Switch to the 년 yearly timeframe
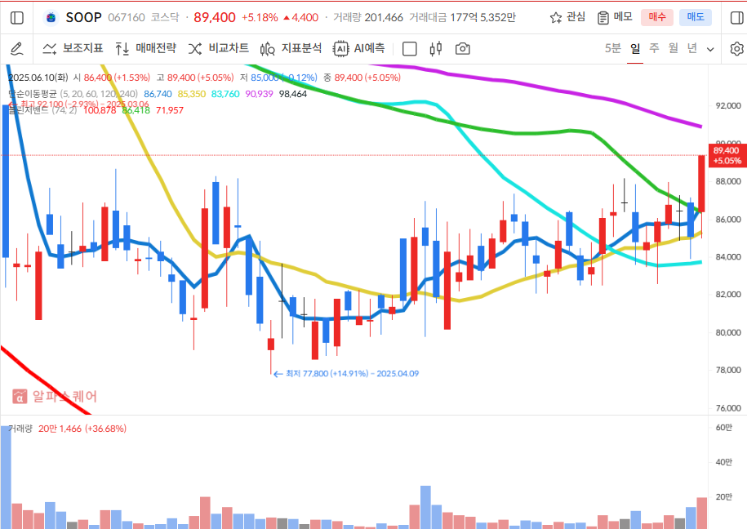 pos(692,49)
